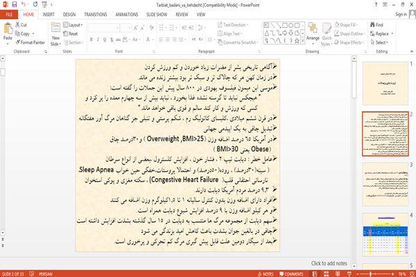Image resolution: width=416 pixels, height=277 pixels.
Task: Select slide 4 thumbnail with table
Action: coord(385,235)
